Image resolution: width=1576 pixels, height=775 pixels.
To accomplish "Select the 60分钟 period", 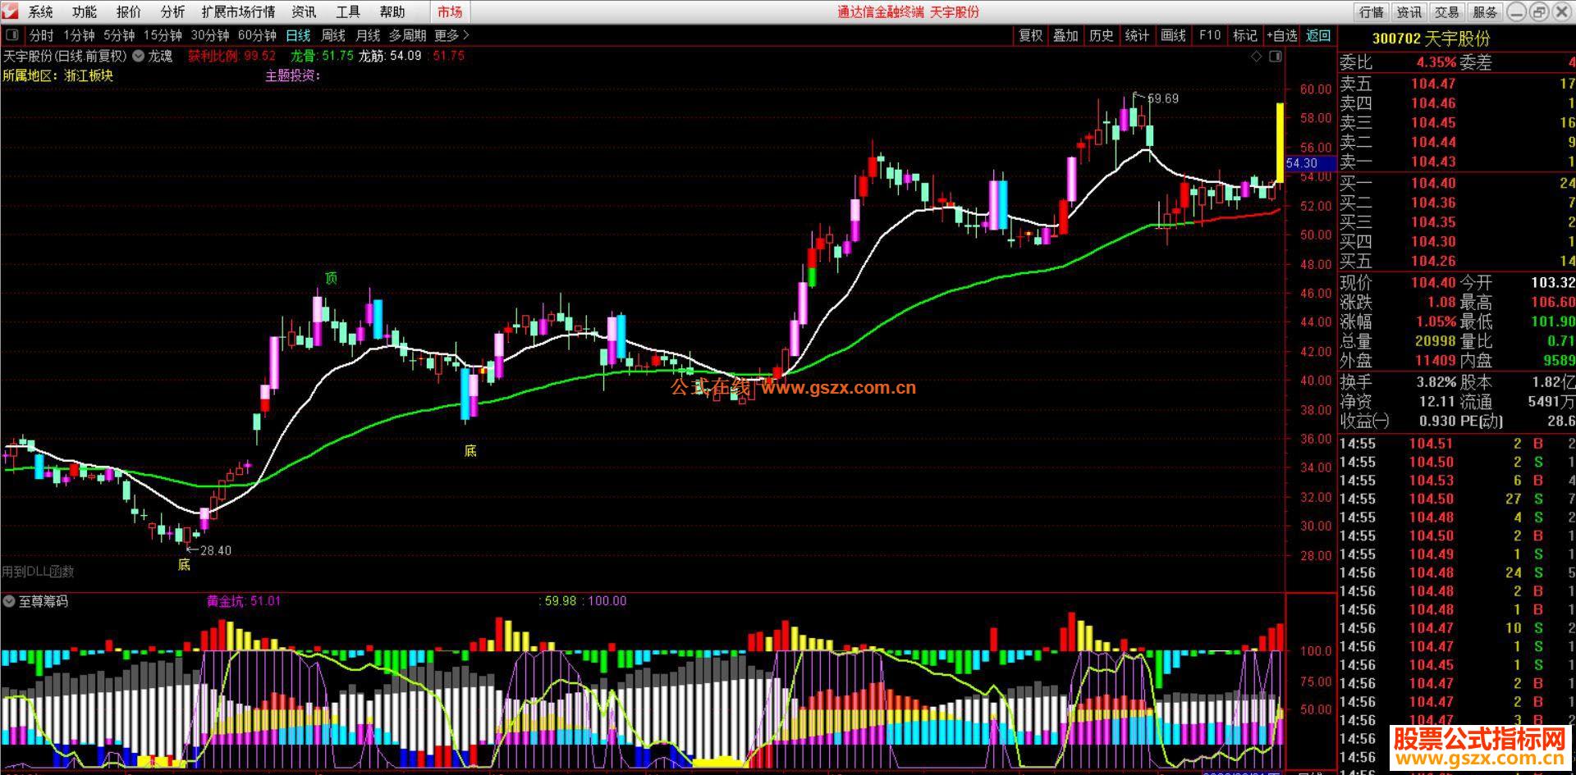I will tap(257, 35).
